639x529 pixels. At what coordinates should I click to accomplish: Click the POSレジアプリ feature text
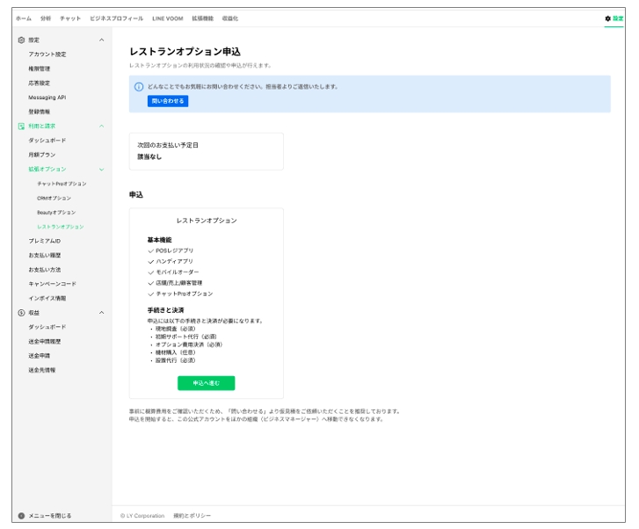[x=174, y=250]
